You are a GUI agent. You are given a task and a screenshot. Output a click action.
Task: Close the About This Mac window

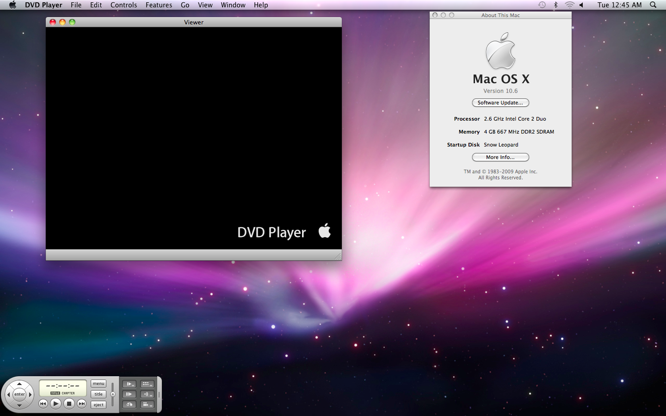(435, 15)
